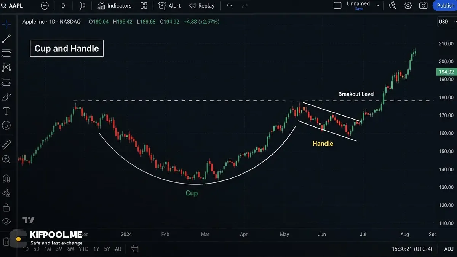Select the text annotation tool

6,111
